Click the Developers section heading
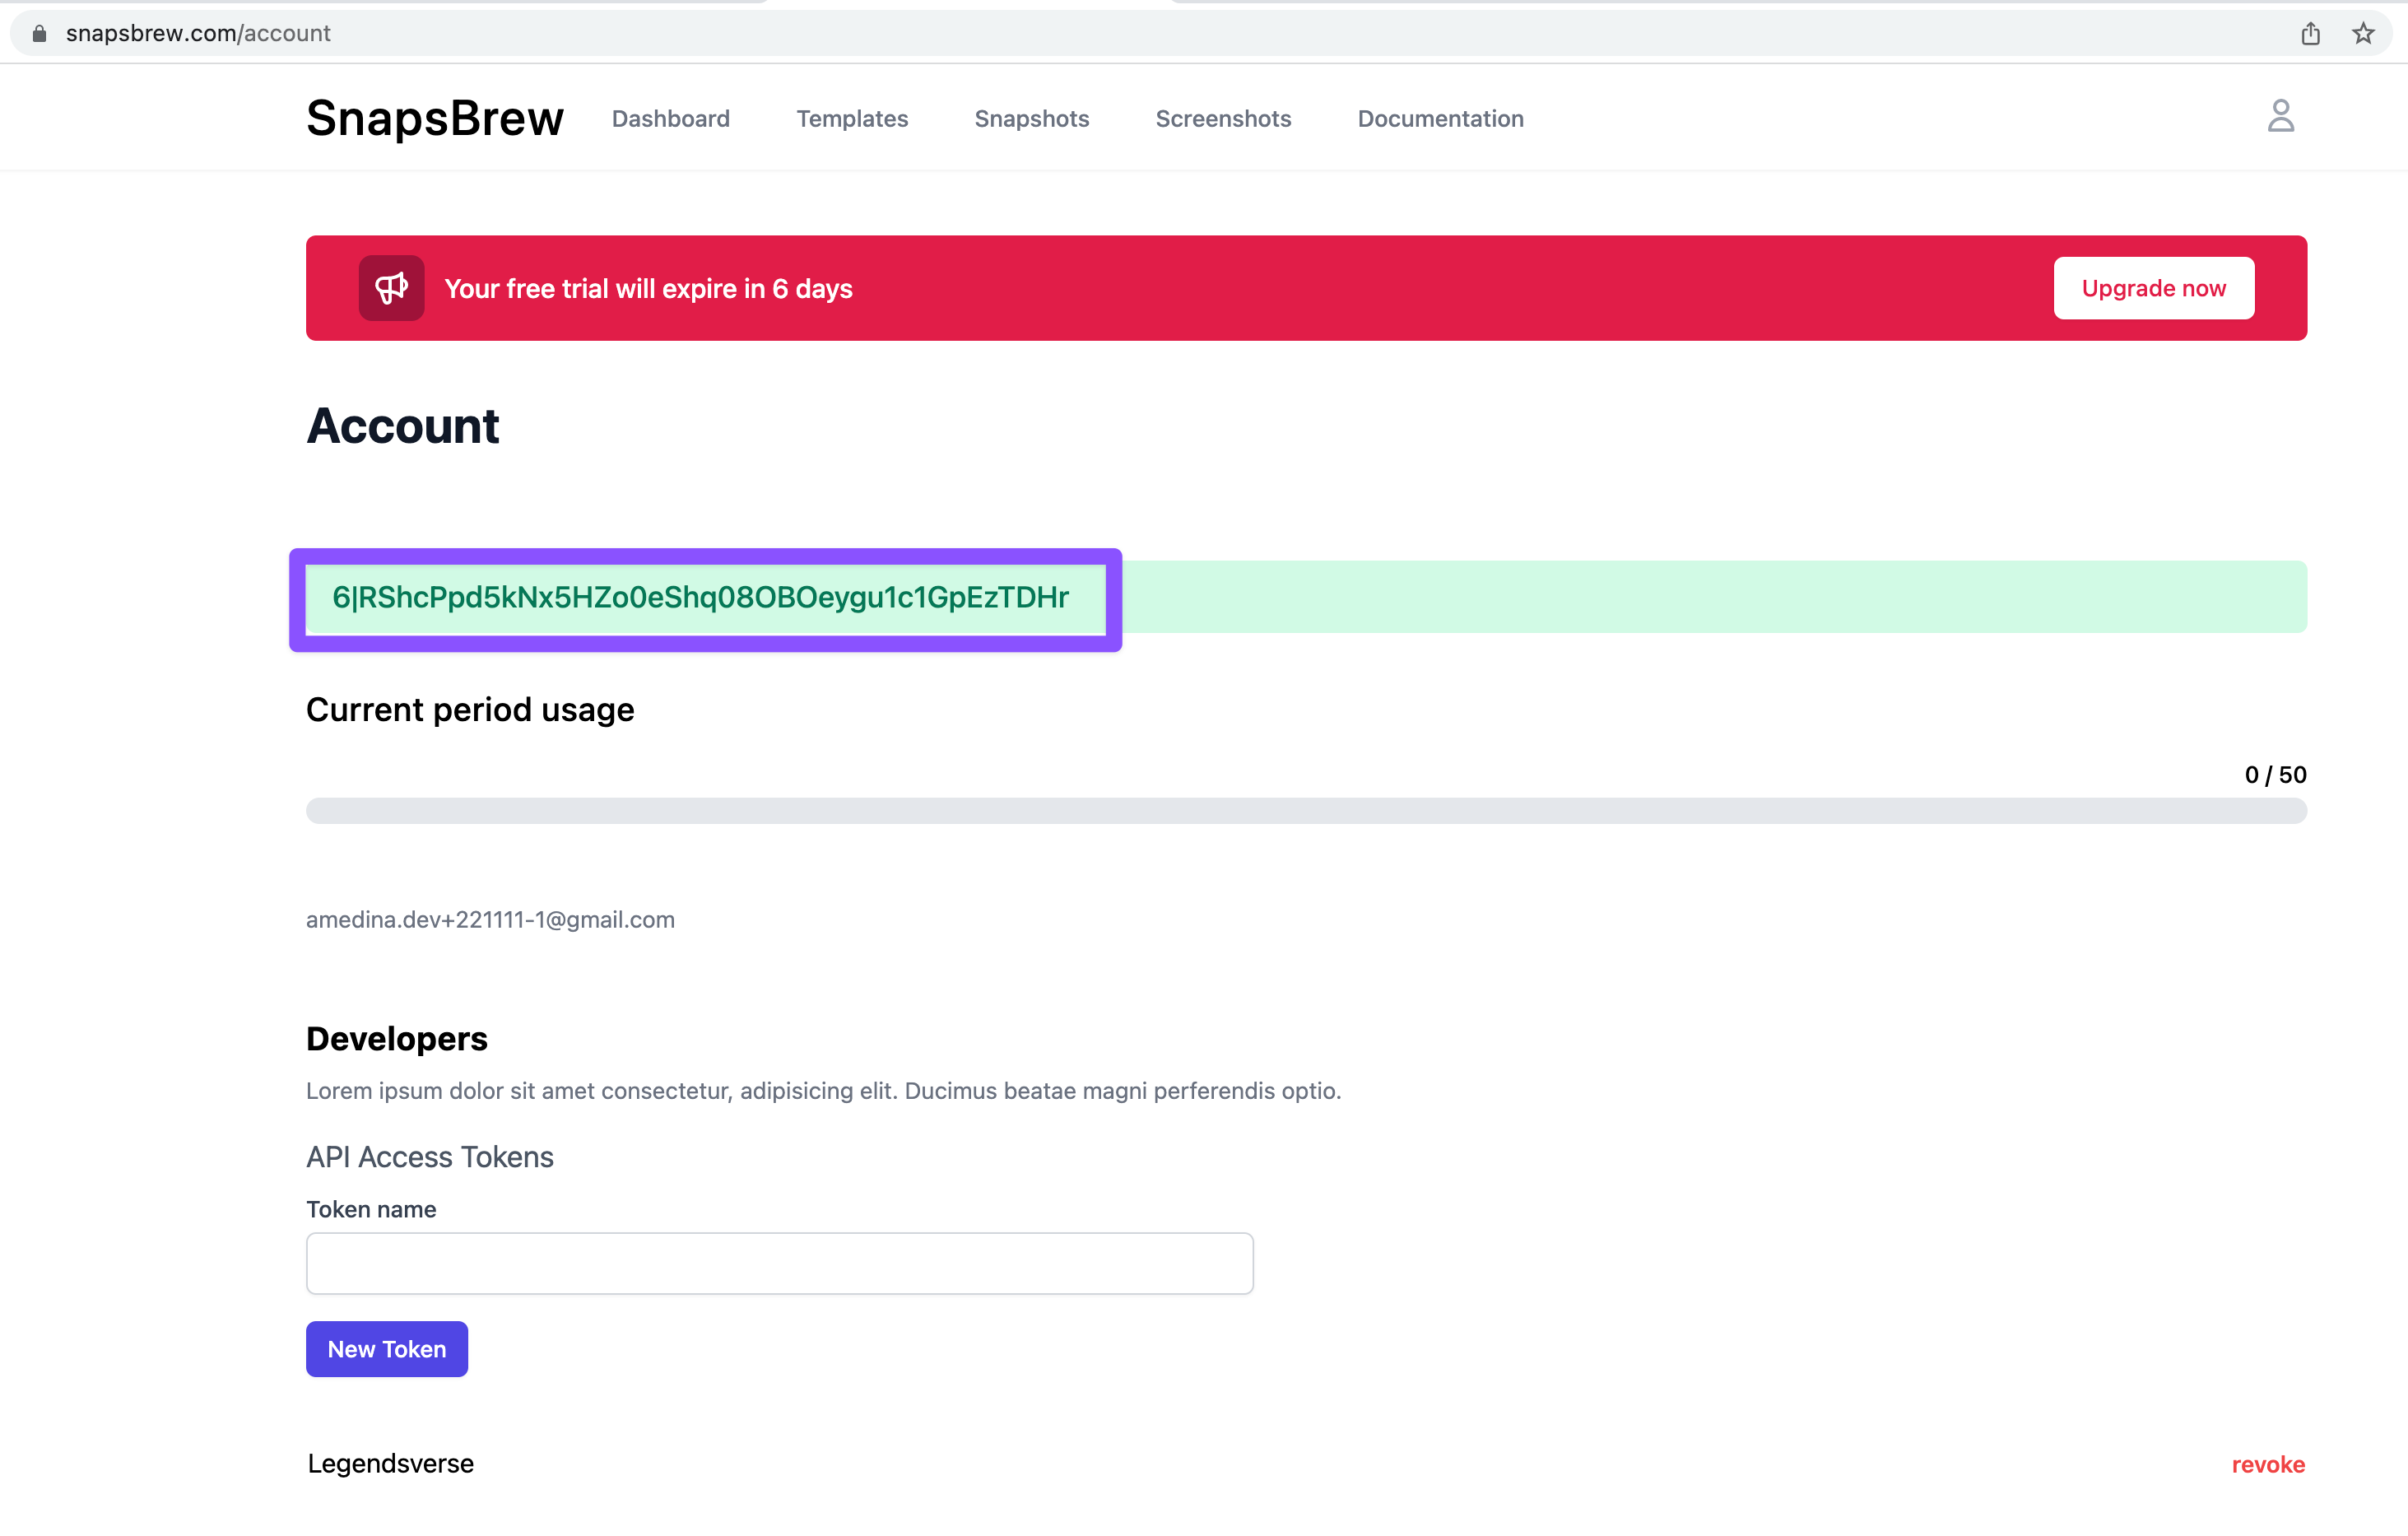The width and height of the screenshot is (2408, 1536). point(397,1038)
